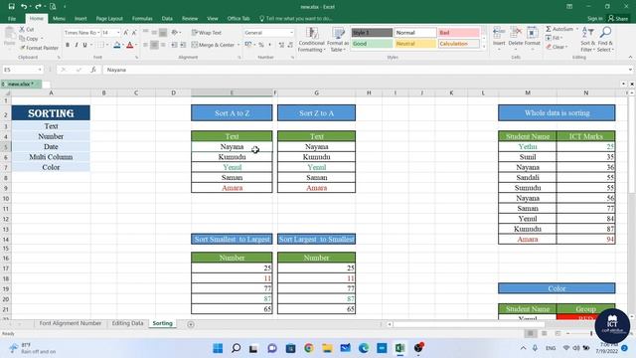Switch to the Data tab
Screen dimensions: 636x358
click(167, 19)
